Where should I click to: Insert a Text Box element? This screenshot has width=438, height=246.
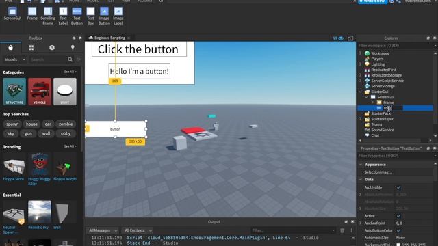pyautogui.click(x=90, y=16)
